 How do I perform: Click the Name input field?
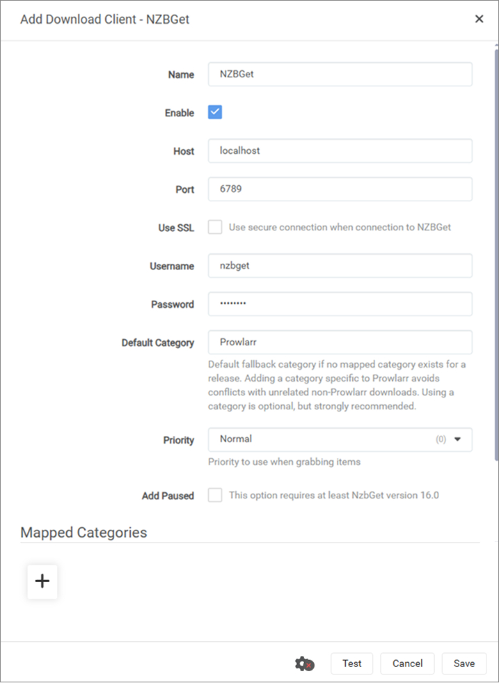340,74
